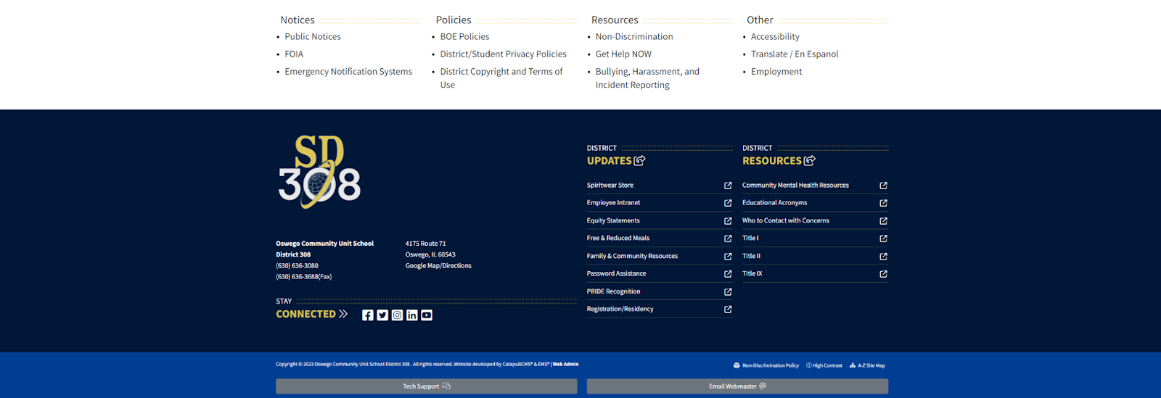This screenshot has height=398, width=1161.
Task: Open Non-Discrimination link under Resources
Action: click(x=634, y=37)
